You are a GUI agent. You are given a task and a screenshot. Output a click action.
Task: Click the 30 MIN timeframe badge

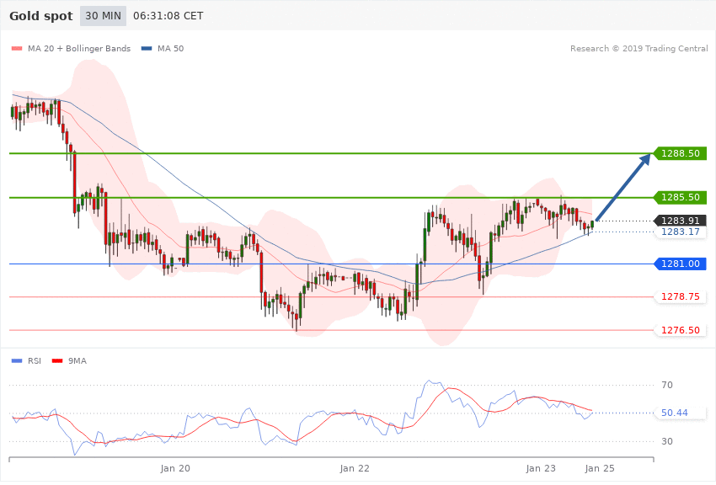[104, 16]
